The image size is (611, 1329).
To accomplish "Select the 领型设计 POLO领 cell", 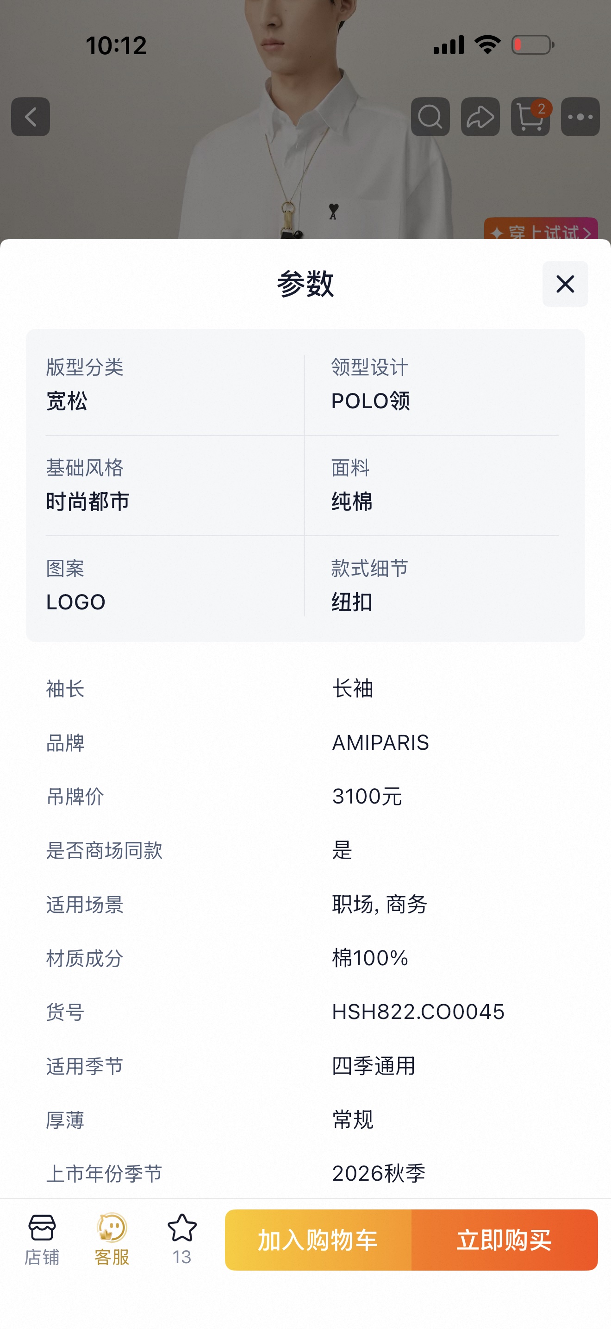I will (x=445, y=384).
